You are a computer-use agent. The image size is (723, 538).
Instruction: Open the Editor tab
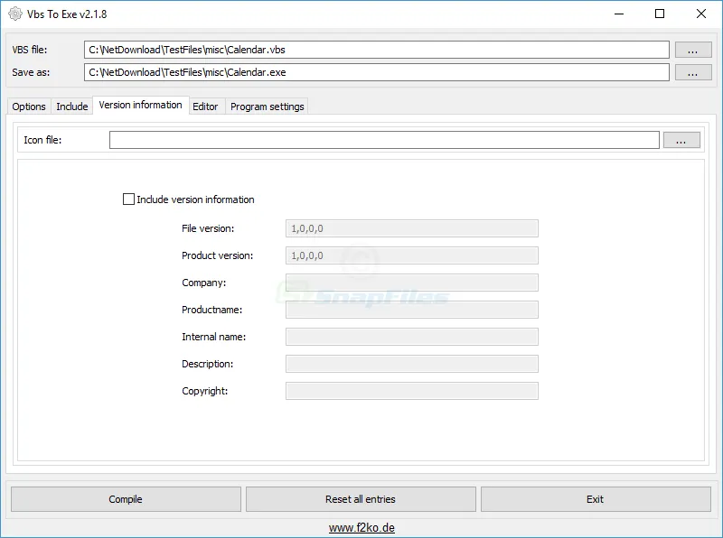[x=205, y=107]
